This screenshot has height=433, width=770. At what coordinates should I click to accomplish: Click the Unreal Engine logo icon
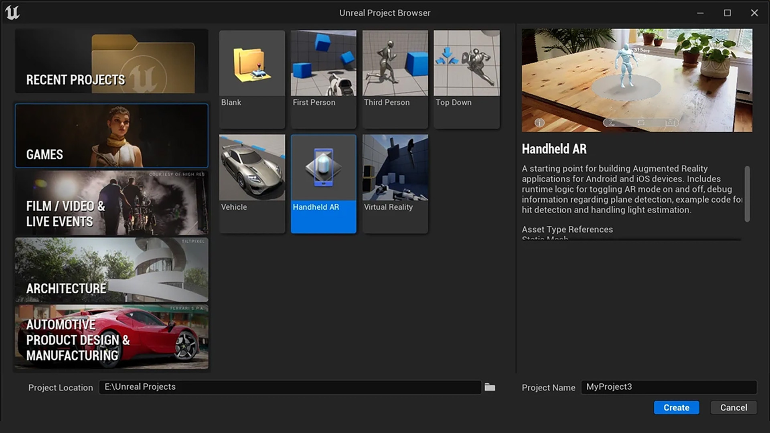click(x=12, y=13)
